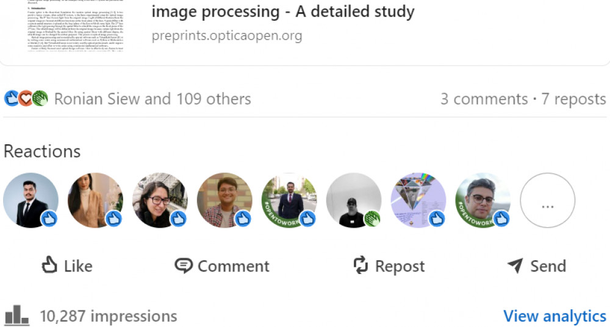
Task: Open the 3 comments link
Action: click(484, 99)
